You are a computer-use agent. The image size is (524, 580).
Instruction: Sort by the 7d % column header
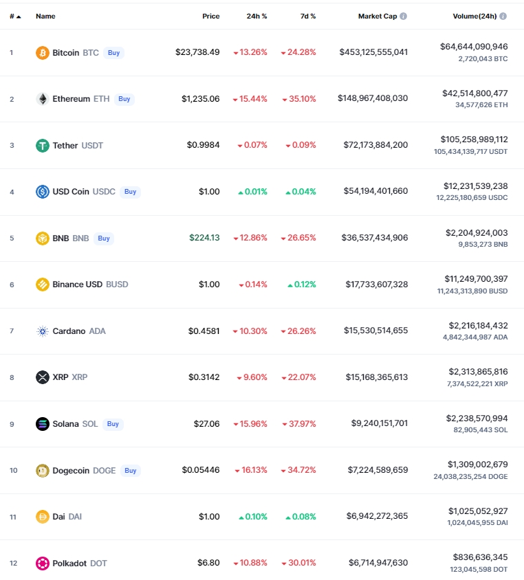point(308,16)
